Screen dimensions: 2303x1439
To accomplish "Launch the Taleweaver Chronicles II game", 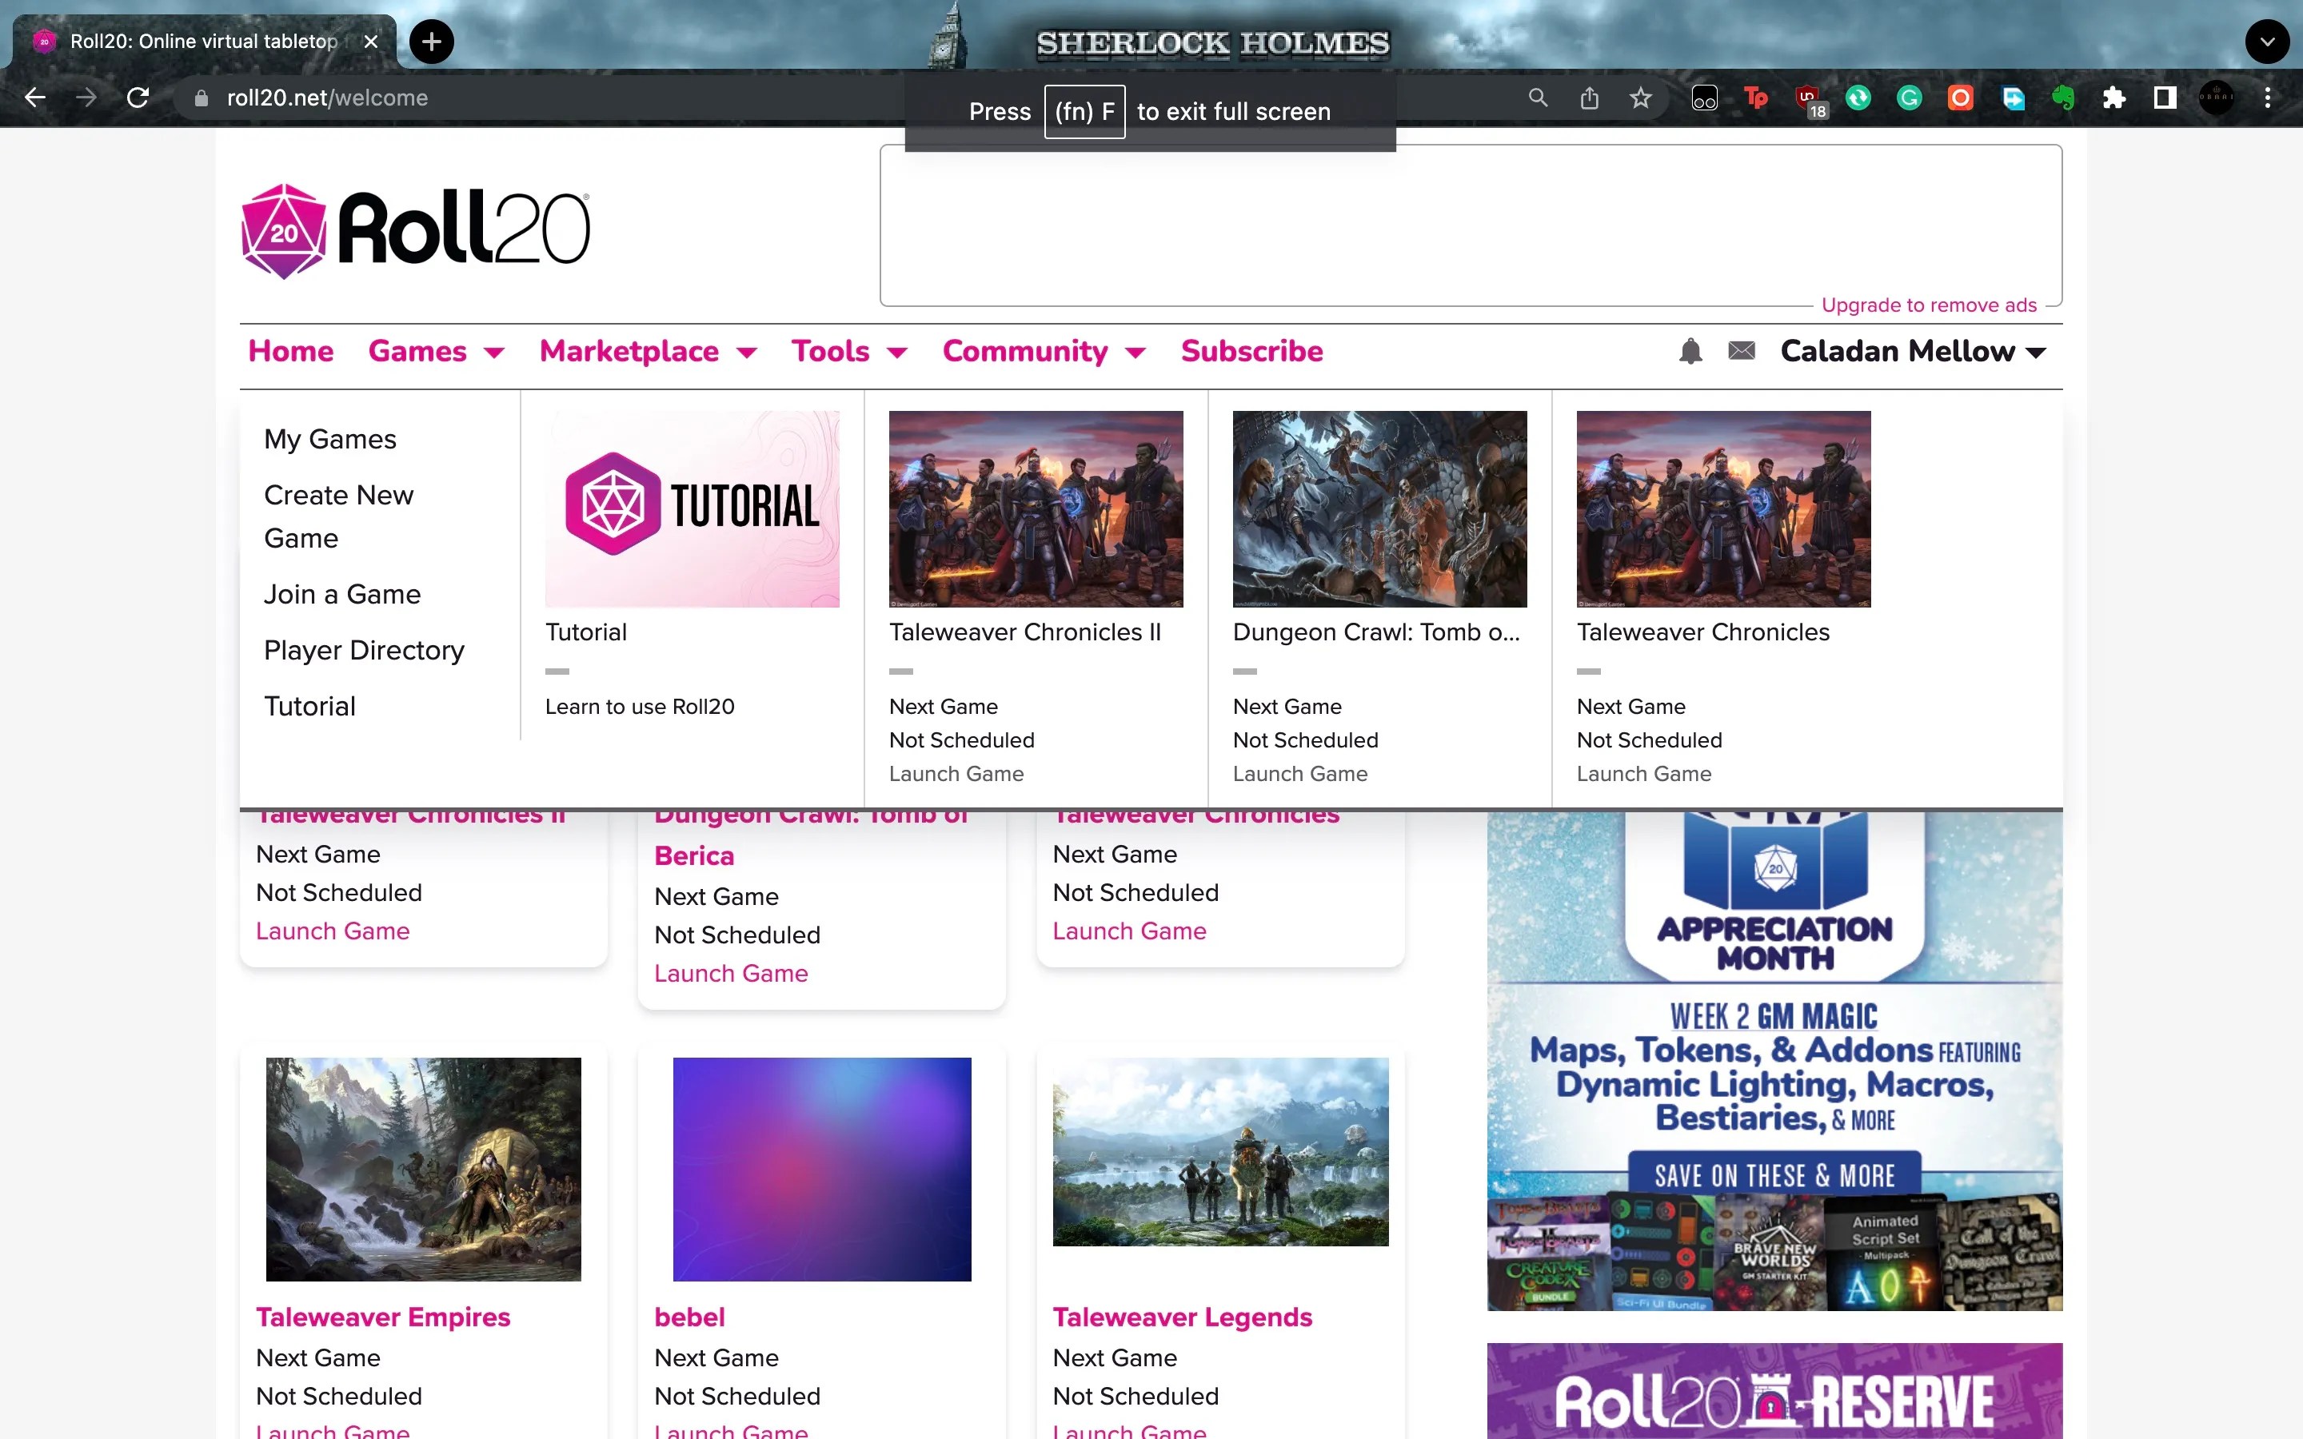I will [x=956, y=774].
